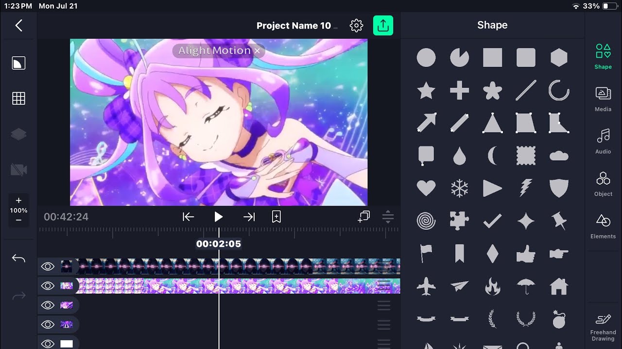Image resolution: width=622 pixels, height=349 pixels.
Task: Jump to previous keyframe or clip start
Action: [188, 217]
